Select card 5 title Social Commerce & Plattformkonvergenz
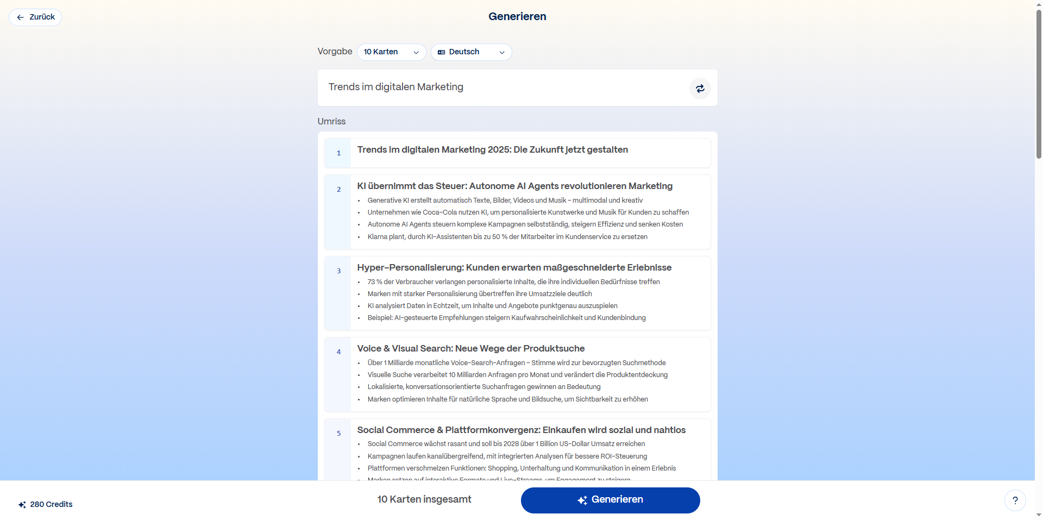The height and width of the screenshot is (520, 1043). 521,430
